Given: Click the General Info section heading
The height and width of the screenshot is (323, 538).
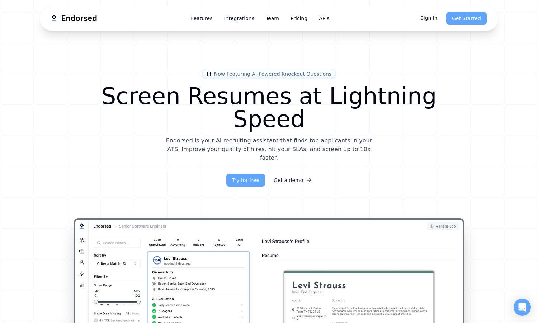Looking at the screenshot, I should coord(162,272).
